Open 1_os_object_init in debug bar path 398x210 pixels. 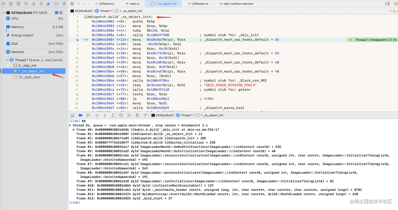coord(210,115)
